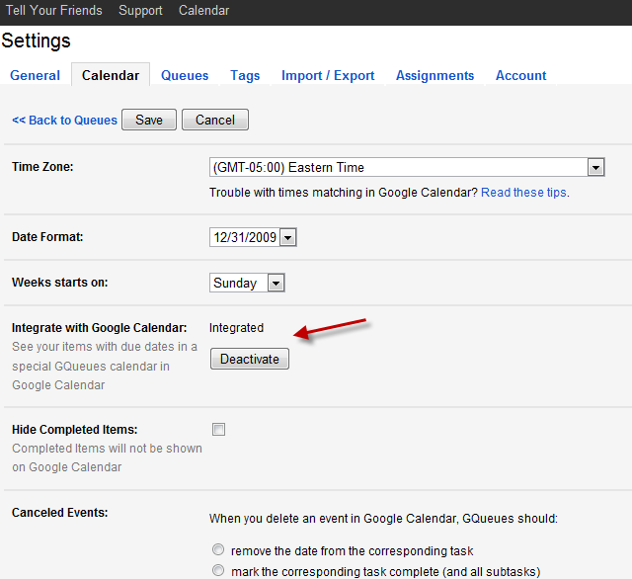This screenshot has height=579, width=632.
Task: Open the Weeks starts on dropdown
Action: pos(248,284)
